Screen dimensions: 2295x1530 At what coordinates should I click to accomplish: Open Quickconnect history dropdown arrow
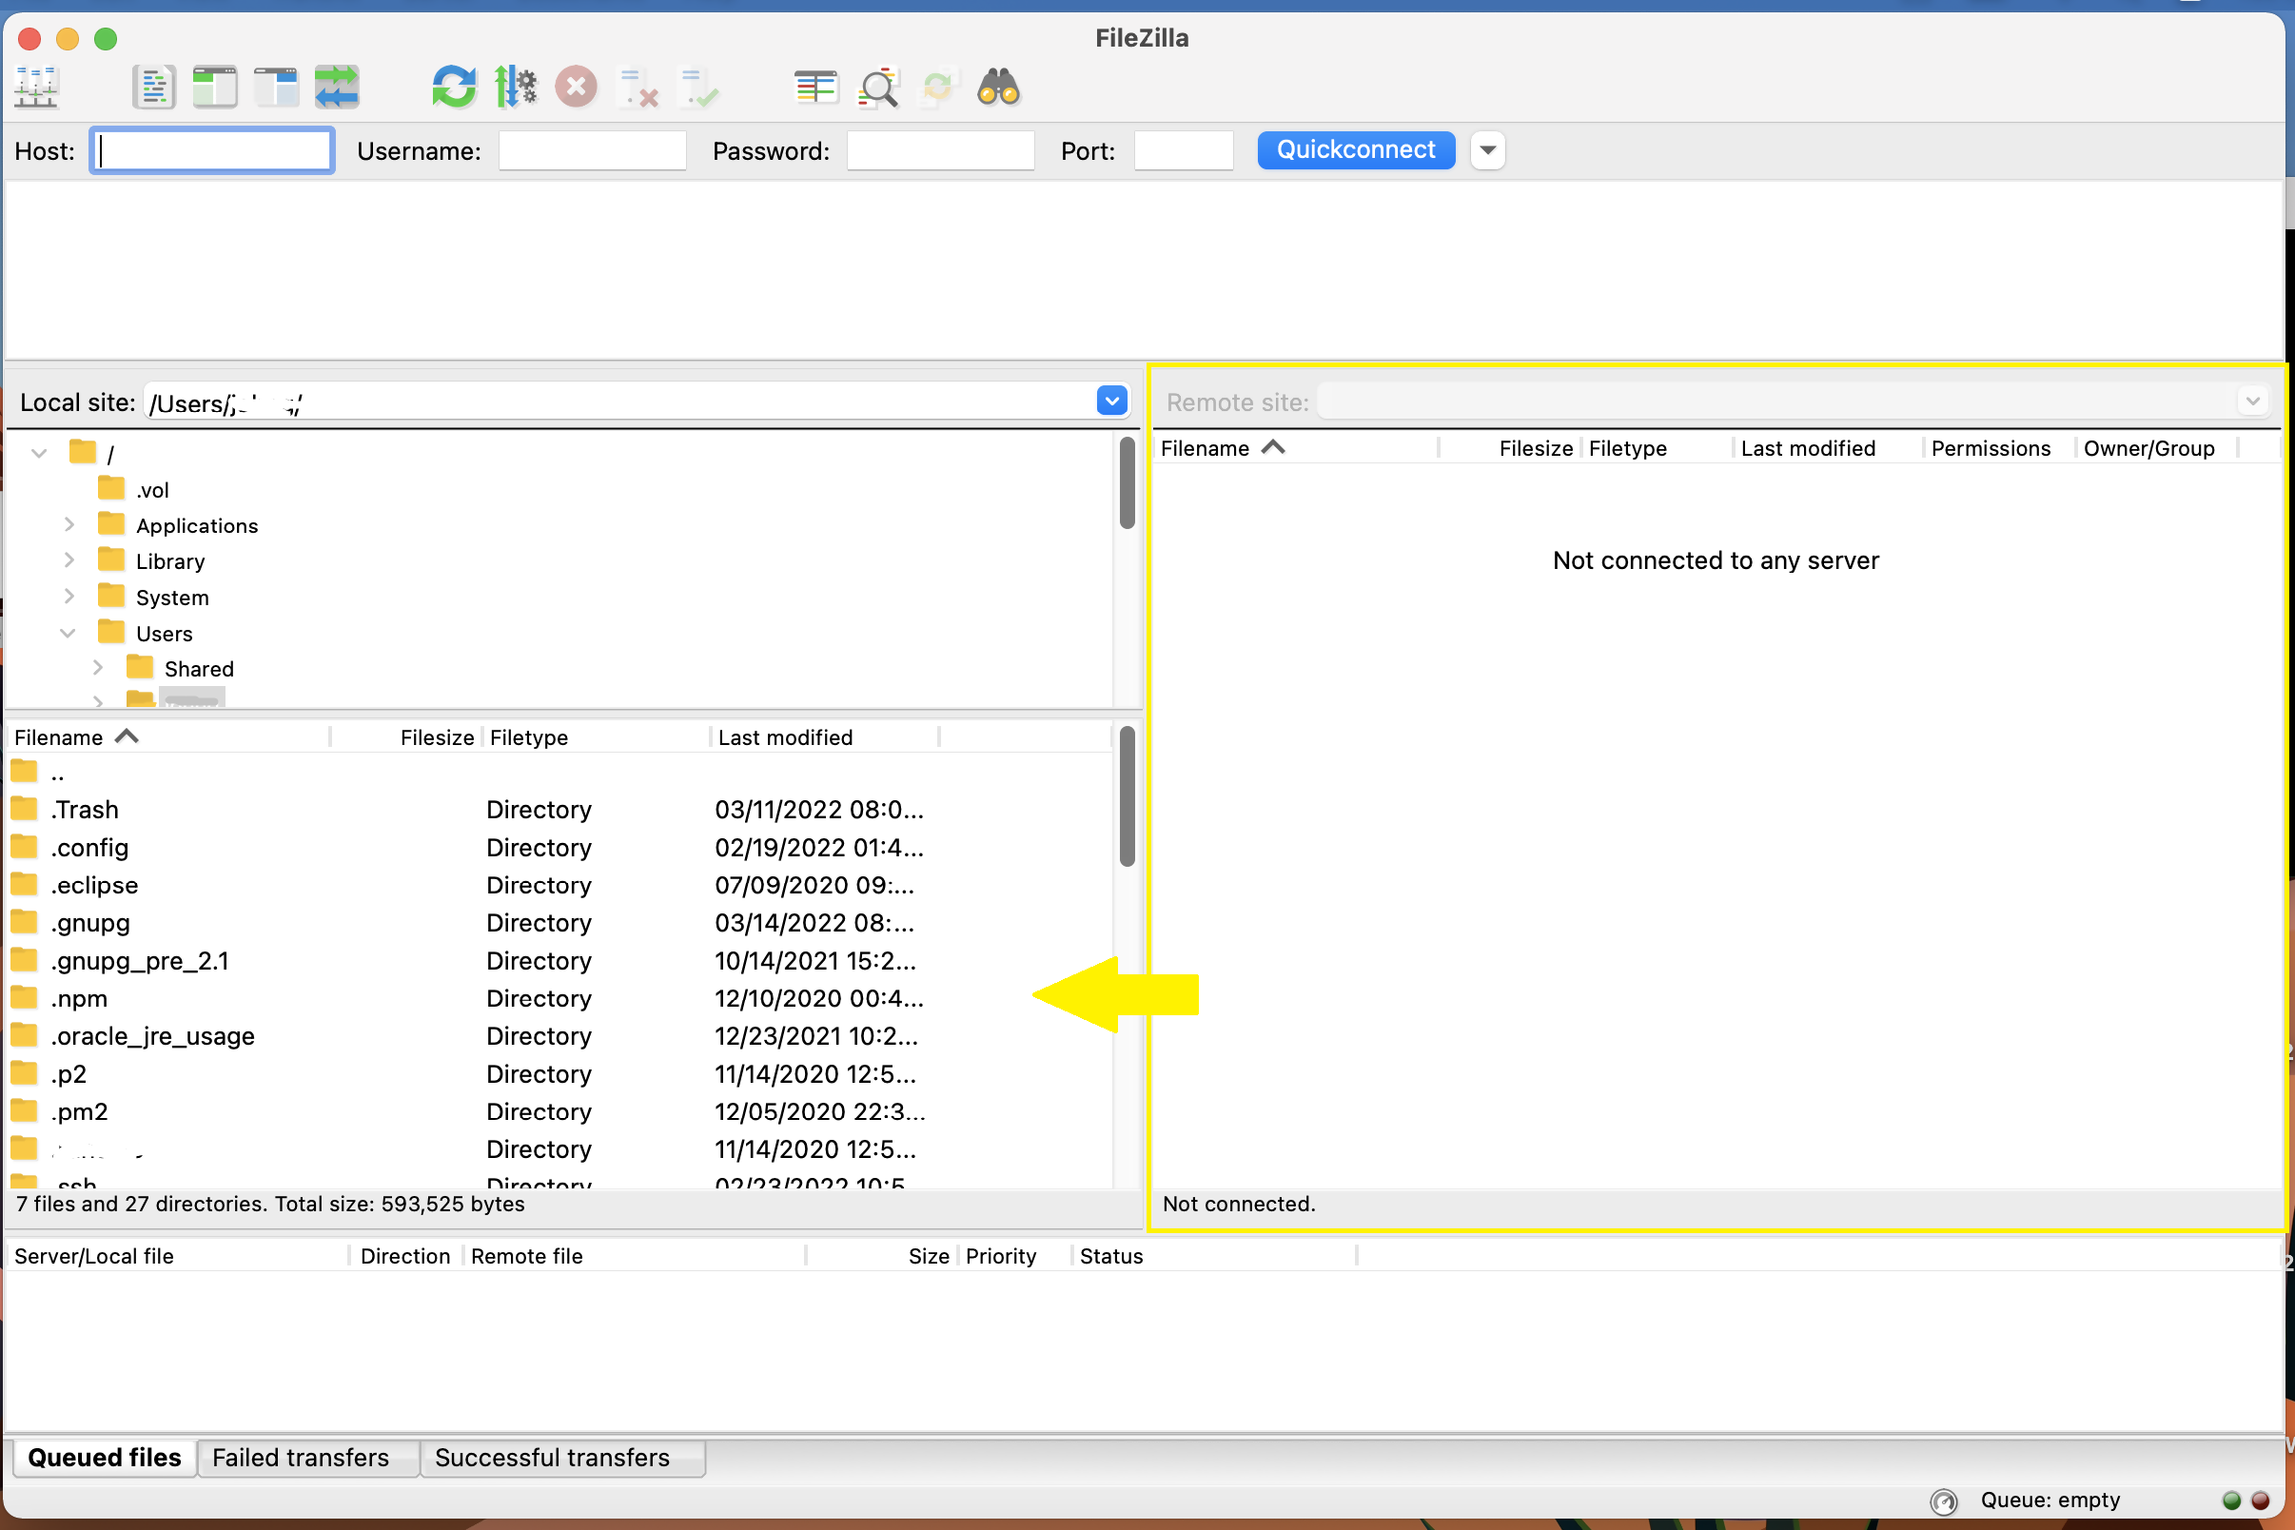[x=1488, y=150]
